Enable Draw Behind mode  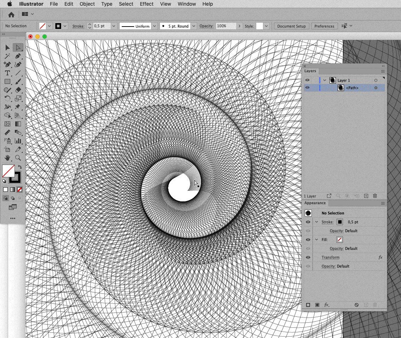tap(12, 198)
